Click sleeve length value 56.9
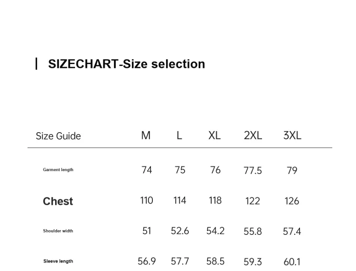Image resolution: width=356 pixels, height=271 pixels. coord(147,261)
